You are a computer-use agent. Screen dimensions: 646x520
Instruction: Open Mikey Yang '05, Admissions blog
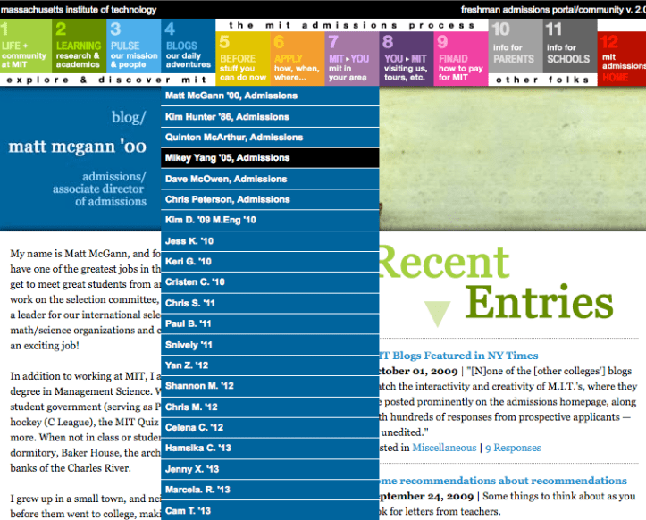270,158
